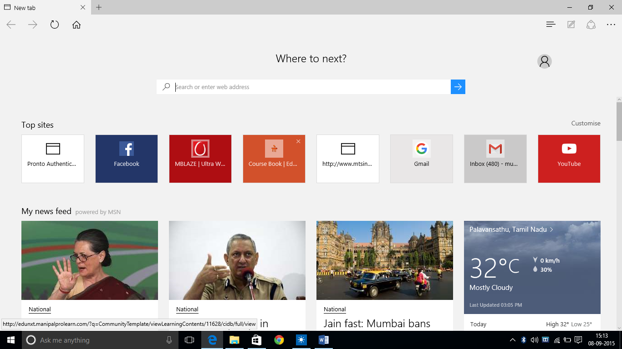Image resolution: width=622 pixels, height=349 pixels.
Task: Refresh the page with reload icon
Action: click(x=55, y=25)
